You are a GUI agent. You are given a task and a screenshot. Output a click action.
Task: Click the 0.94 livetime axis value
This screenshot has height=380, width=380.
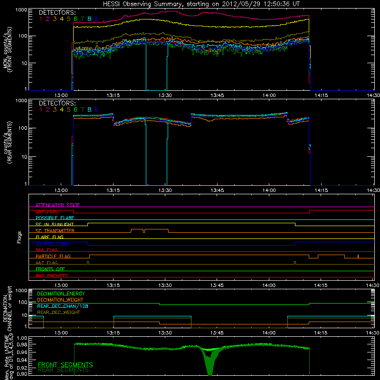coord(22,360)
